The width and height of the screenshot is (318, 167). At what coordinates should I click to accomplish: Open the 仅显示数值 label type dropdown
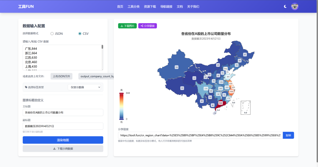tap(84, 87)
